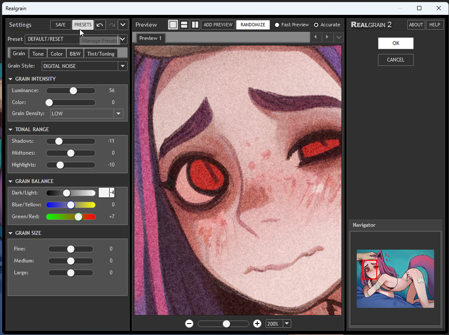Collapse the GRAIN BALANCE section
This screenshot has height=335, width=449.
11,181
